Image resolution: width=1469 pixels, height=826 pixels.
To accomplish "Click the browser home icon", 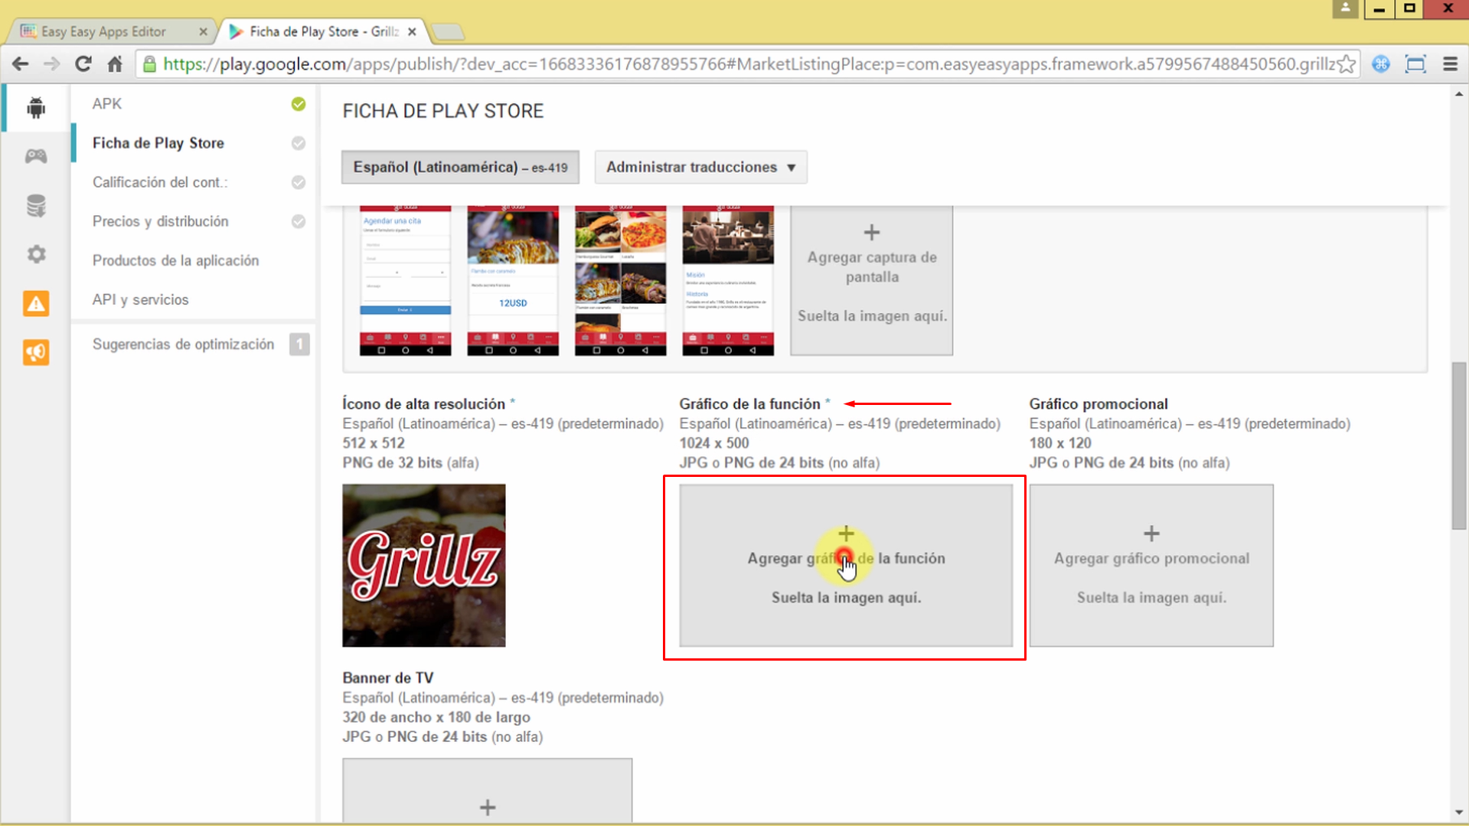I will [114, 64].
